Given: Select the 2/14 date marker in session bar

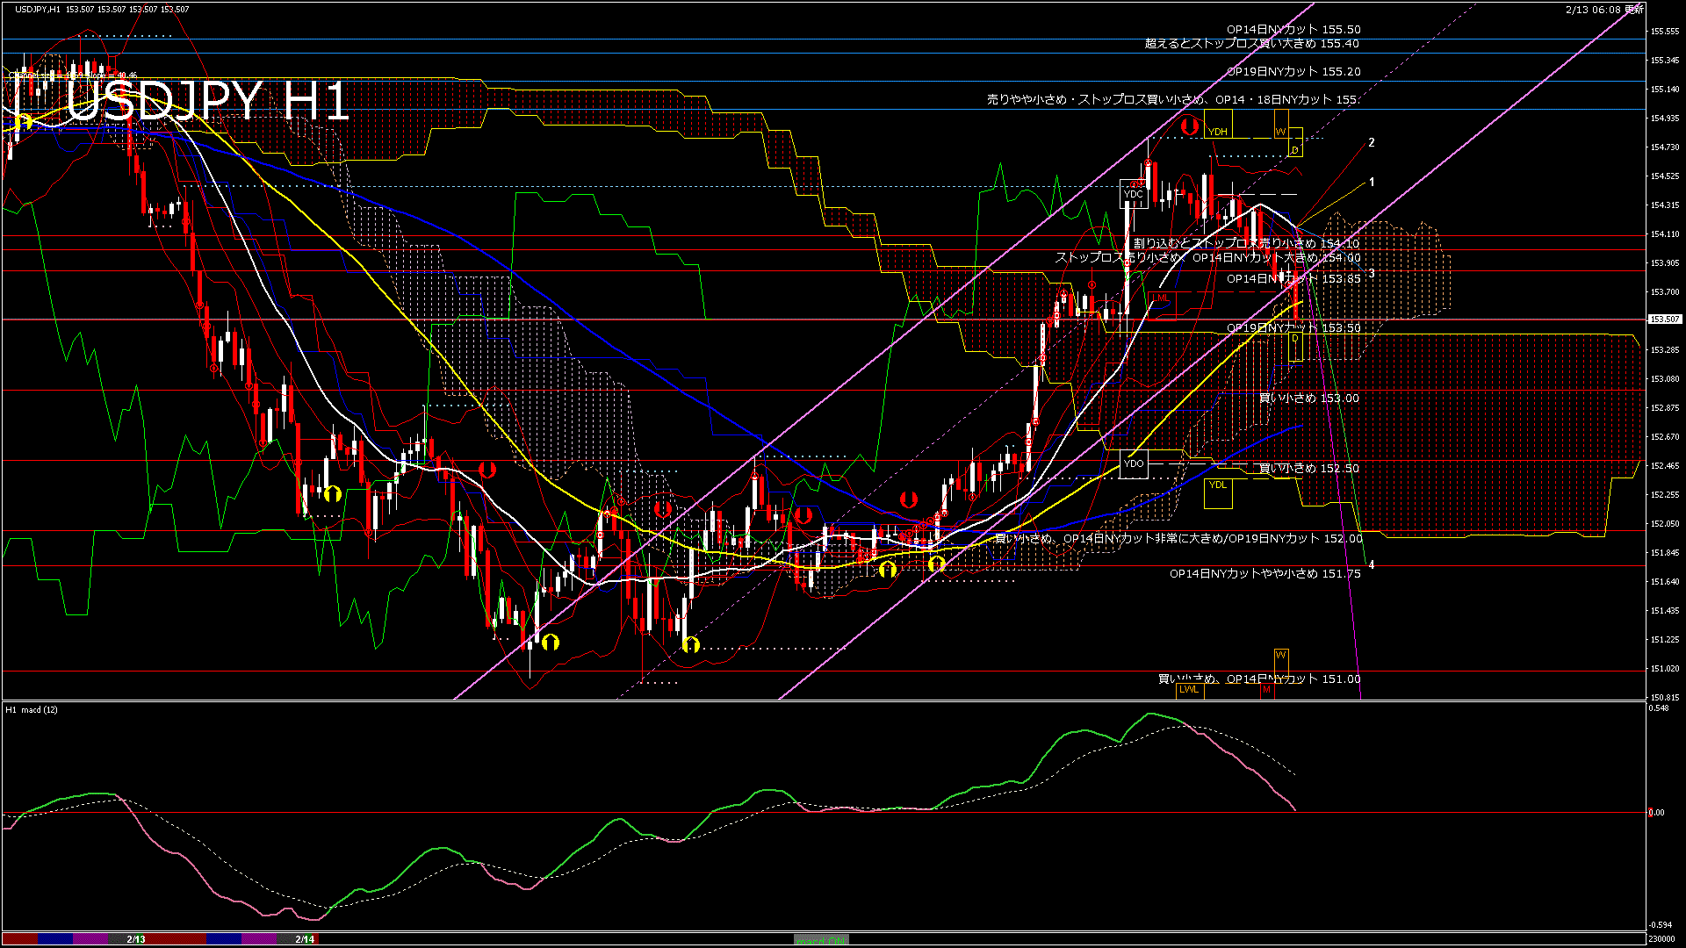Looking at the screenshot, I should click(x=305, y=939).
